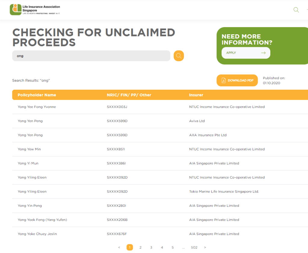Open results page 4

coord(162,248)
